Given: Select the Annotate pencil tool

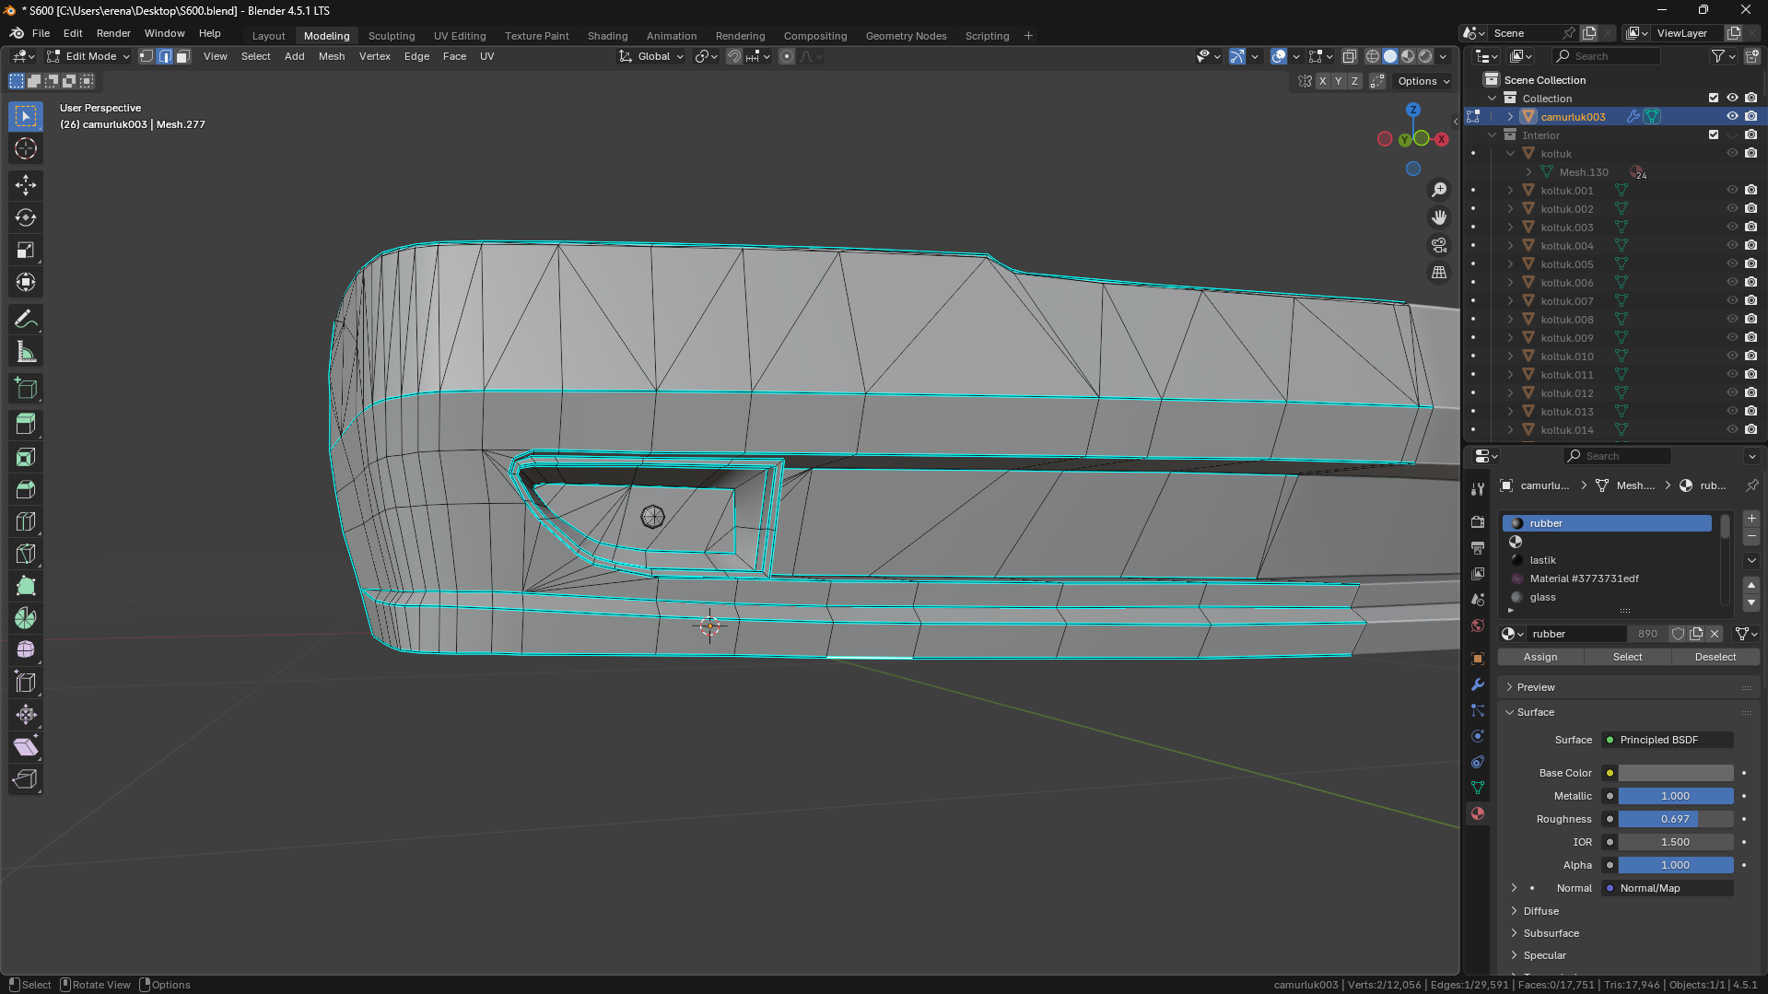Looking at the screenshot, I should coord(26,320).
